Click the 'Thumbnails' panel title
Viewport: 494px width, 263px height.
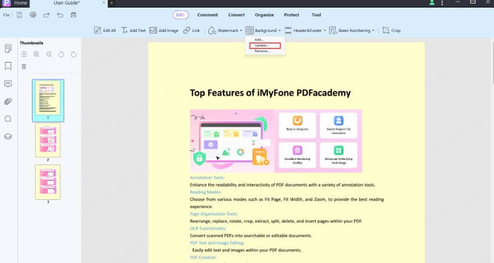tap(31, 43)
